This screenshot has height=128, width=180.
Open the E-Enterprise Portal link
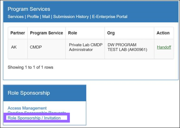(109, 16)
